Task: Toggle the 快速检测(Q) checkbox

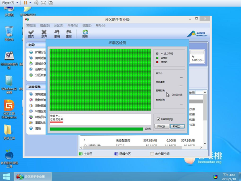Action: click(x=158, y=119)
